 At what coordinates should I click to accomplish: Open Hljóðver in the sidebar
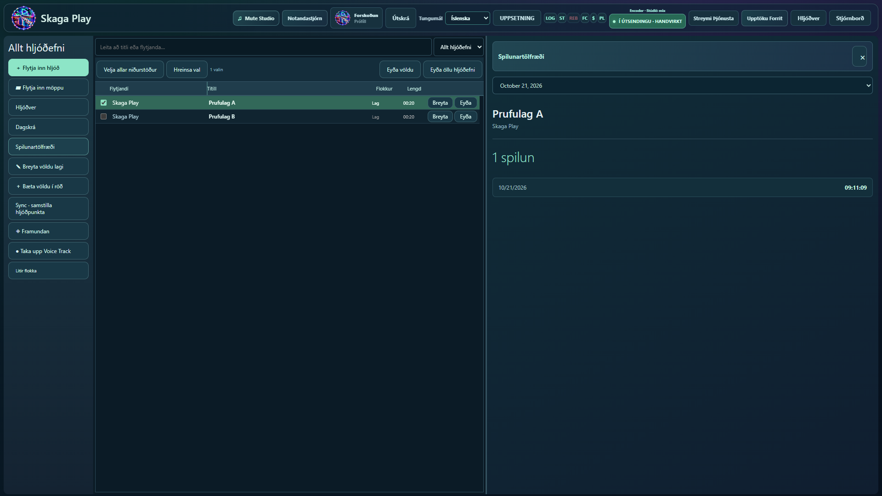(x=48, y=107)
